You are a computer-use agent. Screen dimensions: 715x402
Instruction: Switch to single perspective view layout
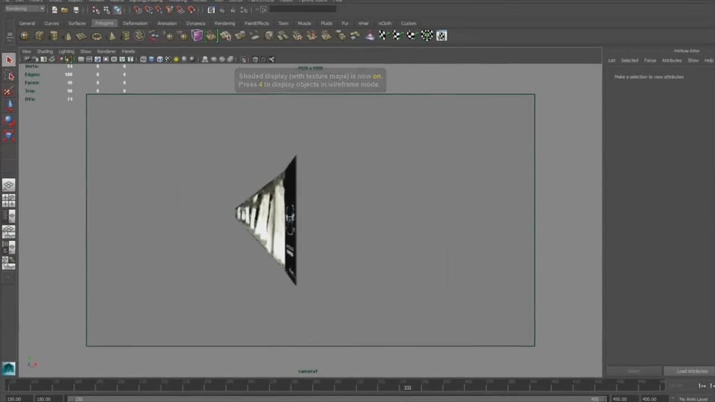[8, 185]
